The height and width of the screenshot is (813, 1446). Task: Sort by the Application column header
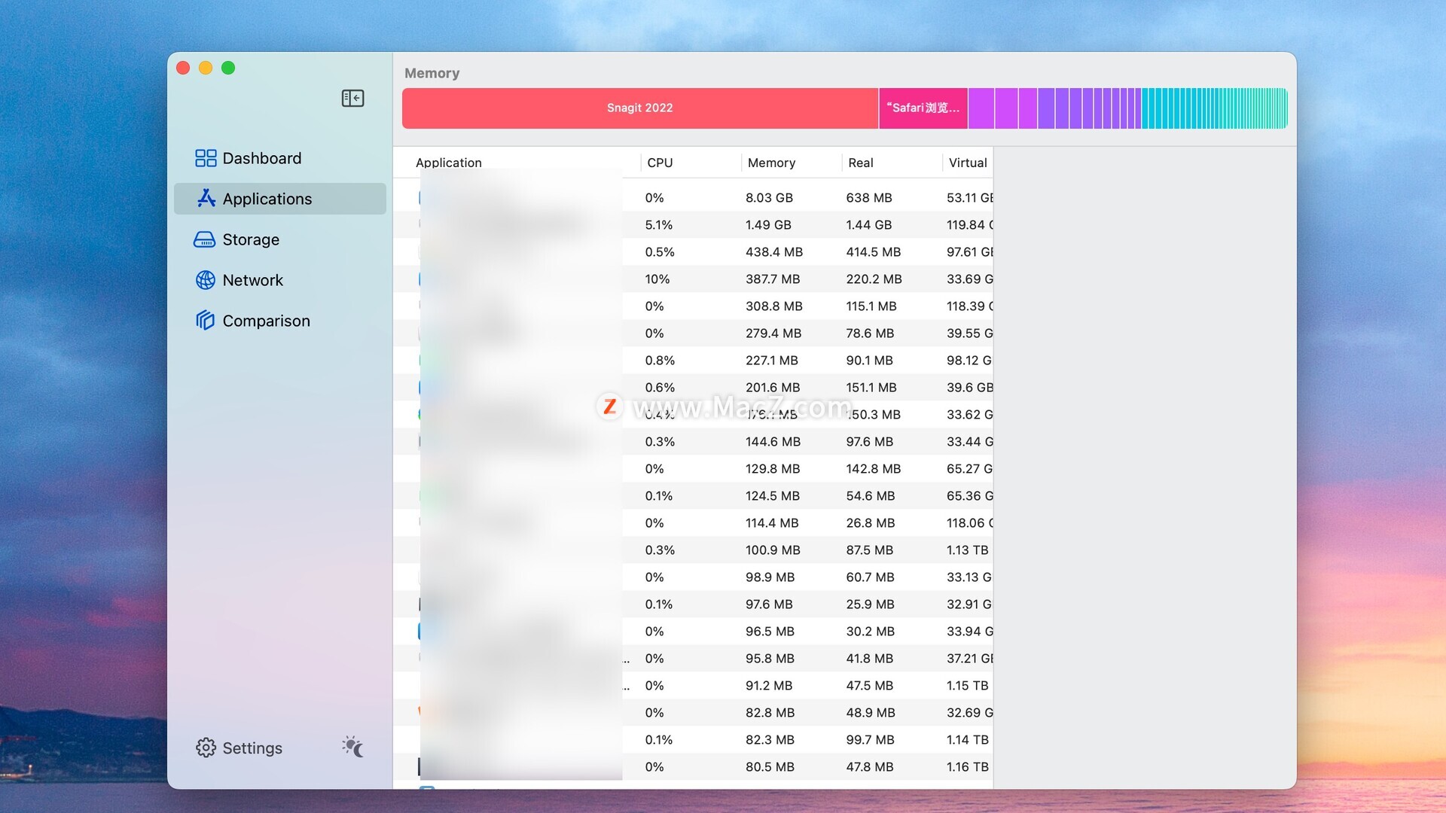tap(448, 163)
